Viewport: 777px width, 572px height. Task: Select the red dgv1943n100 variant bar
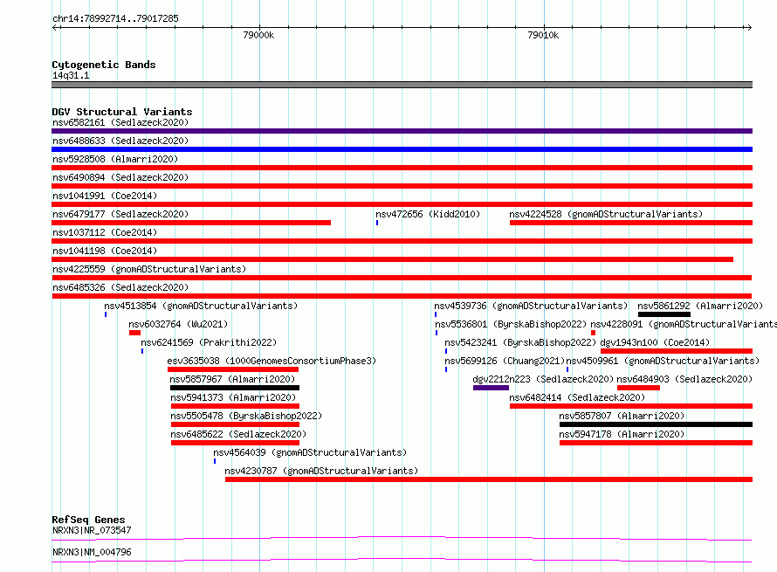(x=677, y=351)
